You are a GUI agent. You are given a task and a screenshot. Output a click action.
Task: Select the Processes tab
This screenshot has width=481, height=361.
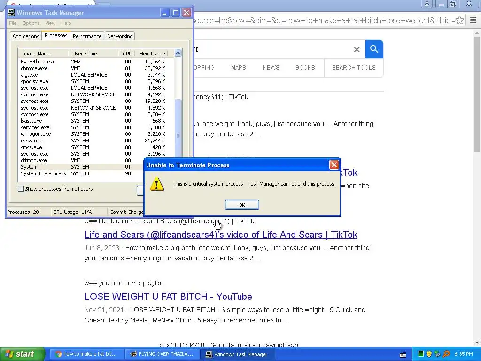56,35
